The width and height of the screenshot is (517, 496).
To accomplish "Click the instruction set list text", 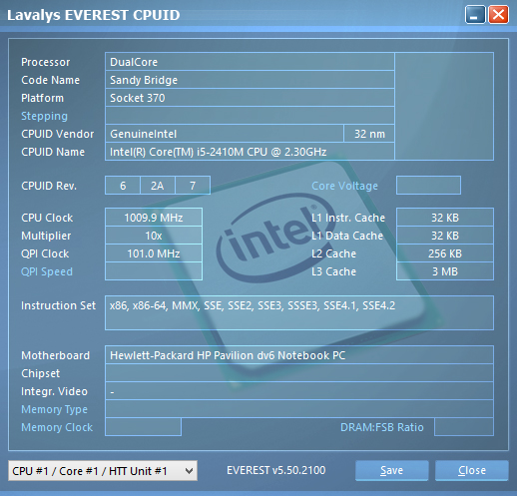I will coord(253,305).
